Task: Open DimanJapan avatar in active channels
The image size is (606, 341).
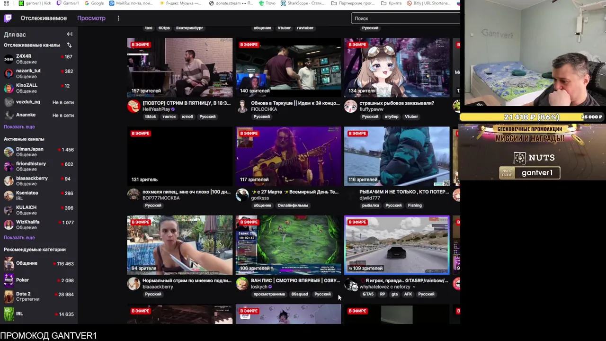Action: (x=9, y=152)
